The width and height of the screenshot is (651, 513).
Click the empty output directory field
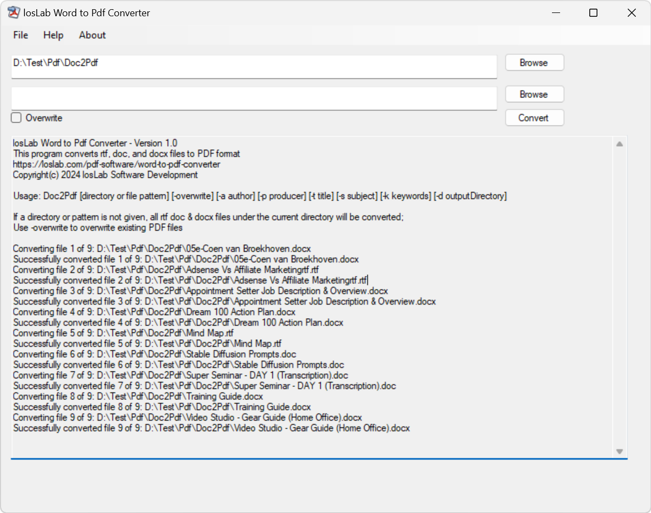point(254,98)
